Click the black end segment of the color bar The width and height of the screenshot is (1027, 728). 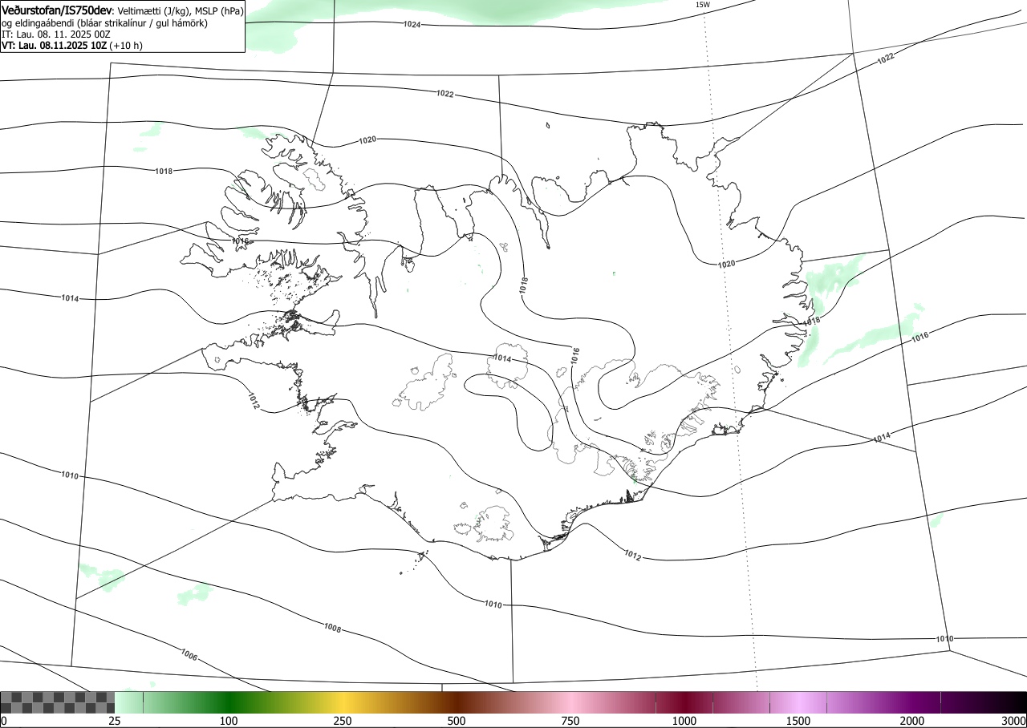point(1011,702)
